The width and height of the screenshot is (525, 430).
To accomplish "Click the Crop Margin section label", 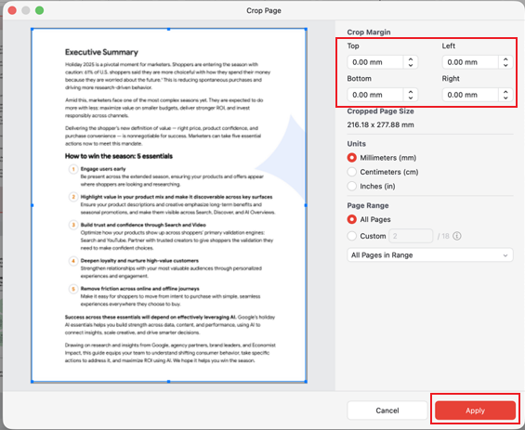I will click(x=369, y=33).
